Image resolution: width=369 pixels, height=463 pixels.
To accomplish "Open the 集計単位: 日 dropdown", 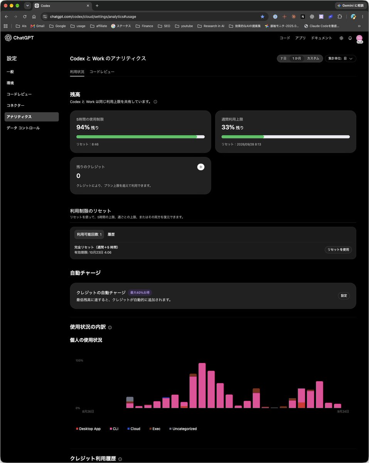I will pos(340,58).
